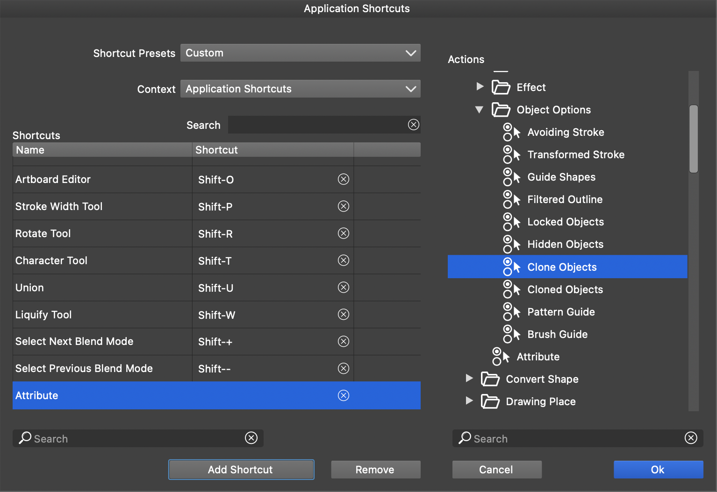The height and width of the screenshot is (492, 717).
Task: Clear the Shift-O shortcut for Artboard Editor
Action: [344, 179]
